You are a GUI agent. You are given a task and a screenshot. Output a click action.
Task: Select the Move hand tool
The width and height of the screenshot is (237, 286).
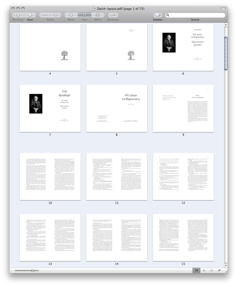pos(71,15)
